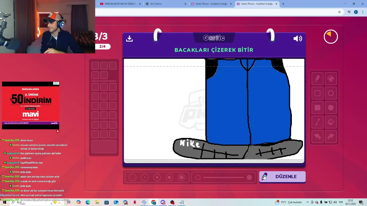Screen dimensions: 367x206
Task: Choose the smallest brush size
Action: pos(132,177)
